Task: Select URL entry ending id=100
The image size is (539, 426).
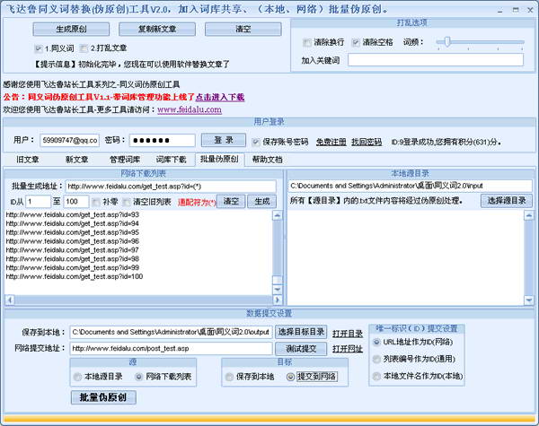Action: pyautogui.click(x=75, y=277)
